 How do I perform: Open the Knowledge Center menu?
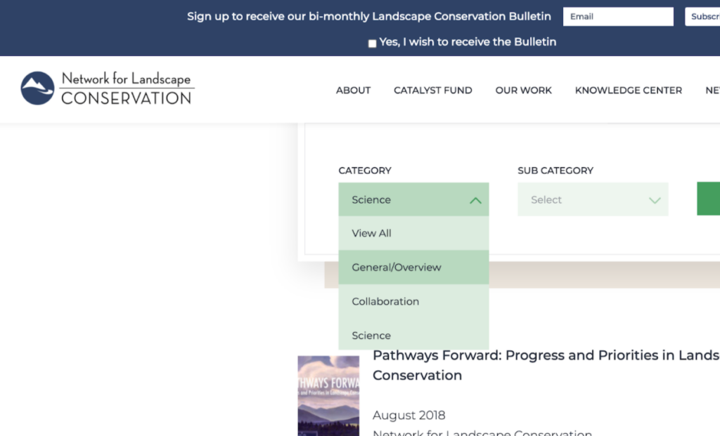click(628, 90)
